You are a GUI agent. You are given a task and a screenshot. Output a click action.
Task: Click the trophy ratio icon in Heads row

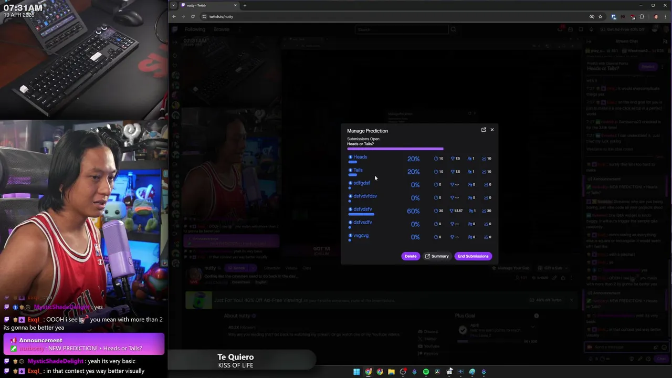coord(453,159)
